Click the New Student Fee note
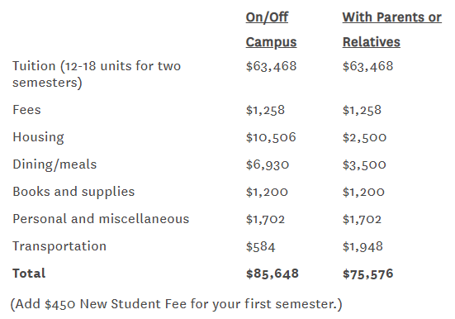Image resolution: width=455 pixels, height=319 pixels. point(176,304)
